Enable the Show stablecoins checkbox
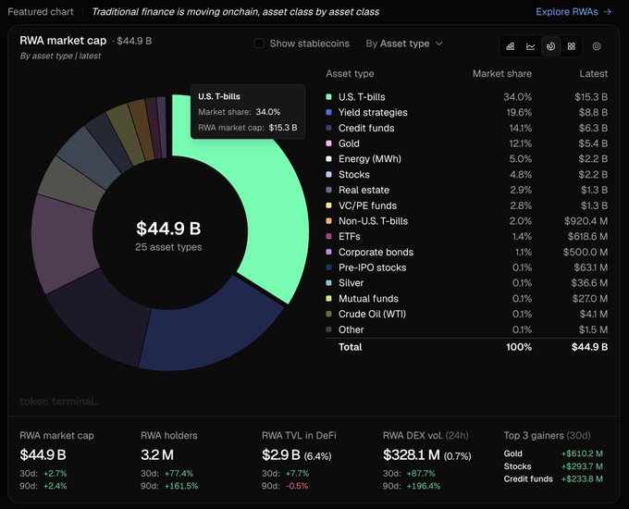 click(259, 43)
